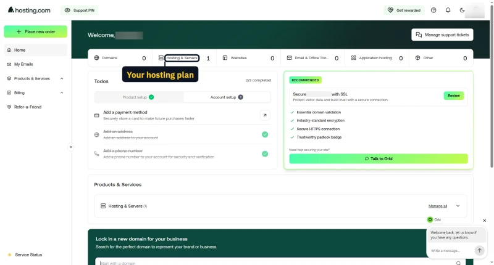Screen dimensions: 494x265
Task: Collapse the sidebar with double-chevron
Action: tap(71, 147)
